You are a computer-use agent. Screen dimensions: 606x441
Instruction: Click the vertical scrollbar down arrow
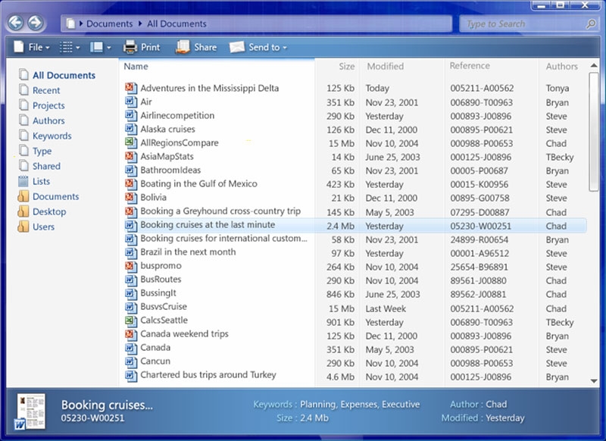pos(593,380)
